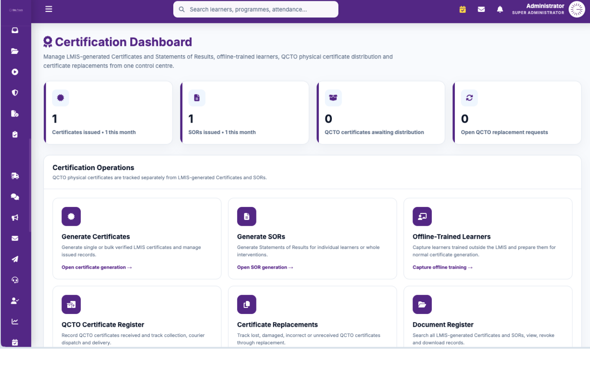590x368 pixels.
Task: Select the shield icon in the sidebar
Action: [x=15, y=93]
